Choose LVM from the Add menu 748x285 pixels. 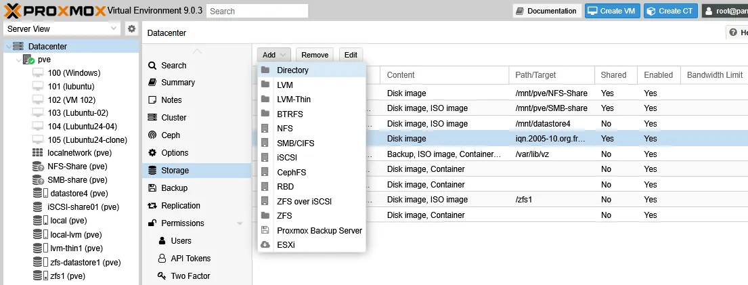pyautogui.click(x=312, y=85)
